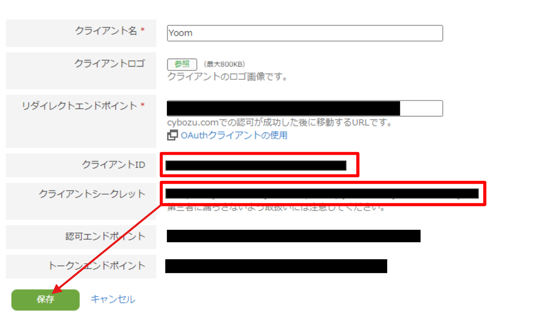This screenshot has height=315, width=543.
Task: Click the cybozu.com redirect description text
Action: (280, 123)
